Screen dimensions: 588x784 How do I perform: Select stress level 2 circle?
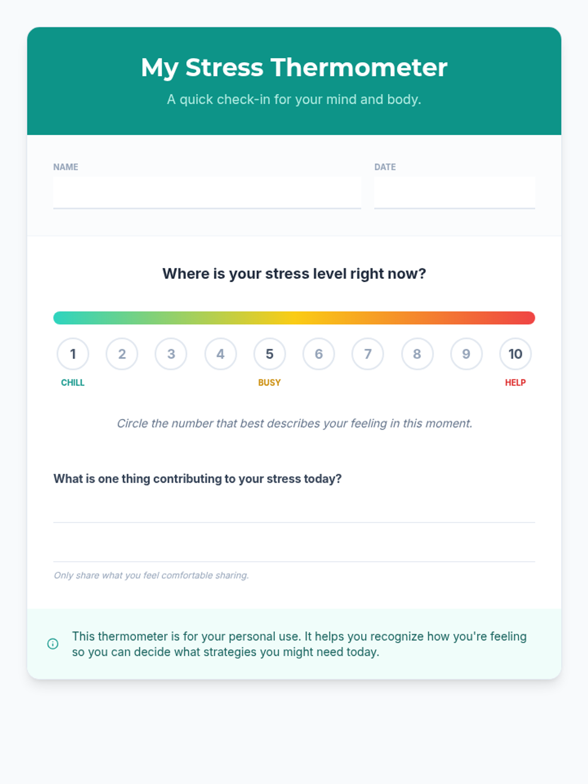click(122, 354)
